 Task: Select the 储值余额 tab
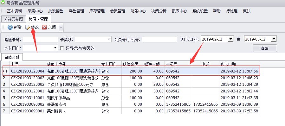pyautogui.click(x=12, y=57)
